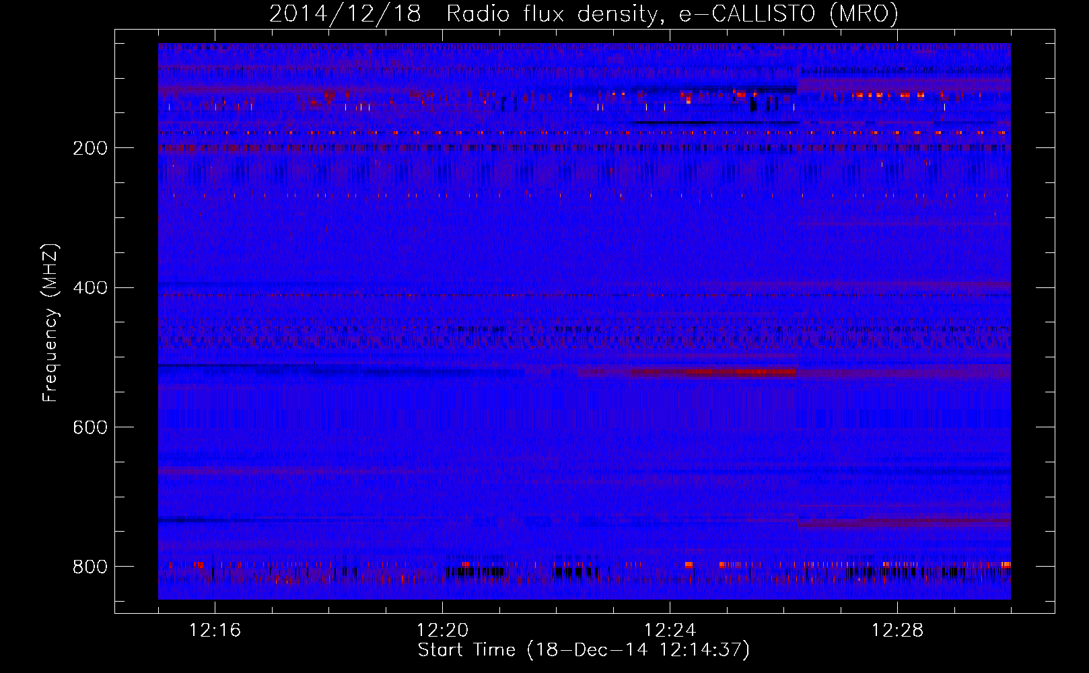
Task: Select the 'Frequency (MHZ)' axis label
Action: [x=50, y=323]
